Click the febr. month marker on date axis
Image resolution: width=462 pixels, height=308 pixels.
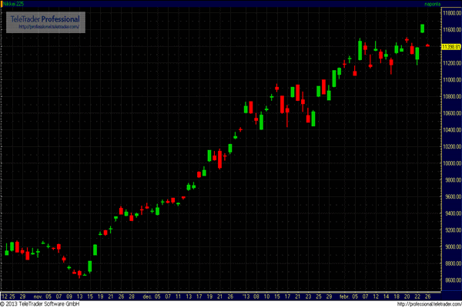click(x=344, y=296)
